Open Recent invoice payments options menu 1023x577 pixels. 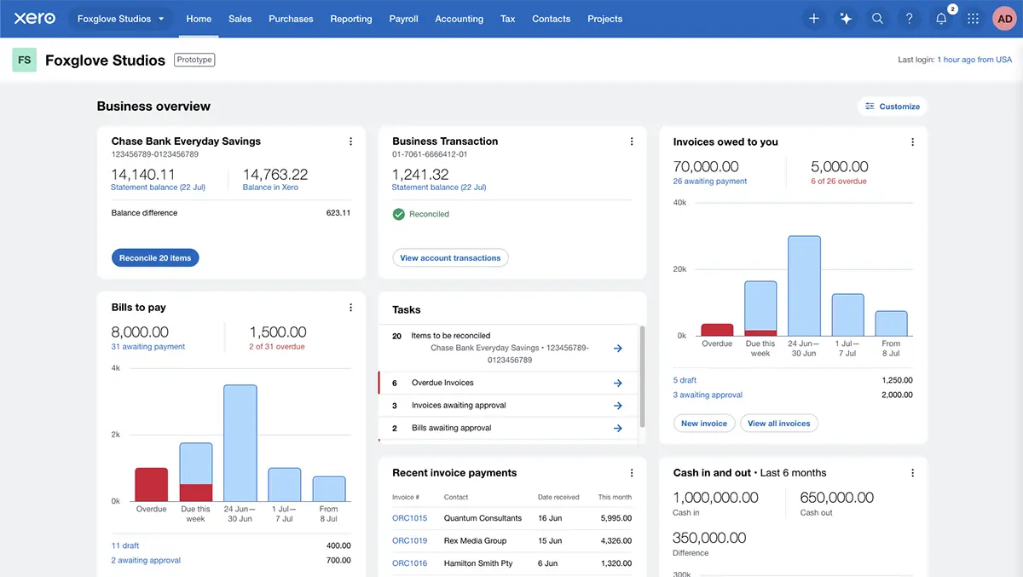click(632, 472)
